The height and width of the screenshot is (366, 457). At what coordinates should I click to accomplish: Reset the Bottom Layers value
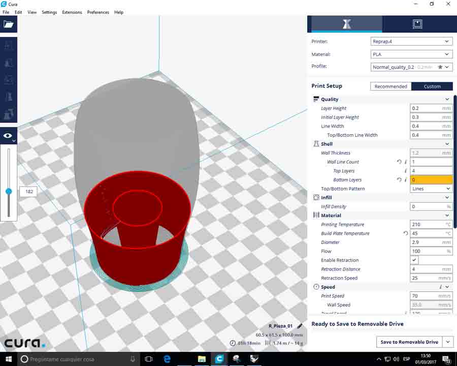click(x=399, y=180)
